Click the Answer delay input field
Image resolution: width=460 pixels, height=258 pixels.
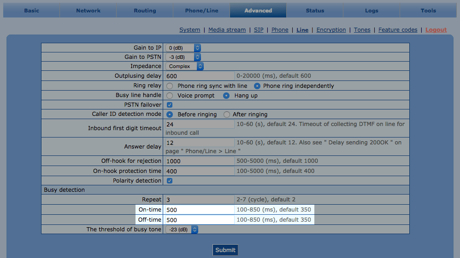tap(200, 143)
